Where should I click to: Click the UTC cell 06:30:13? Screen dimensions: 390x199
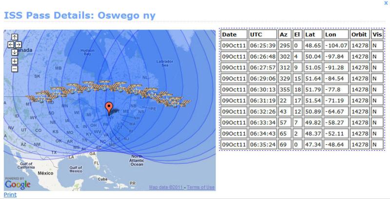pos(263,90)
